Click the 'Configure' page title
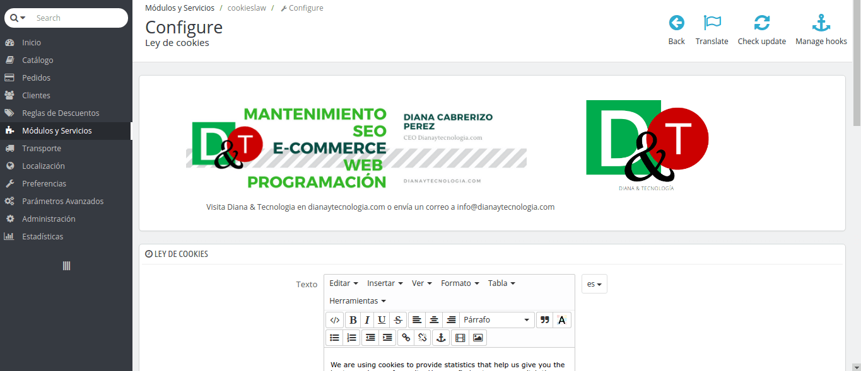Screen dimensions: 861x371 184,27
